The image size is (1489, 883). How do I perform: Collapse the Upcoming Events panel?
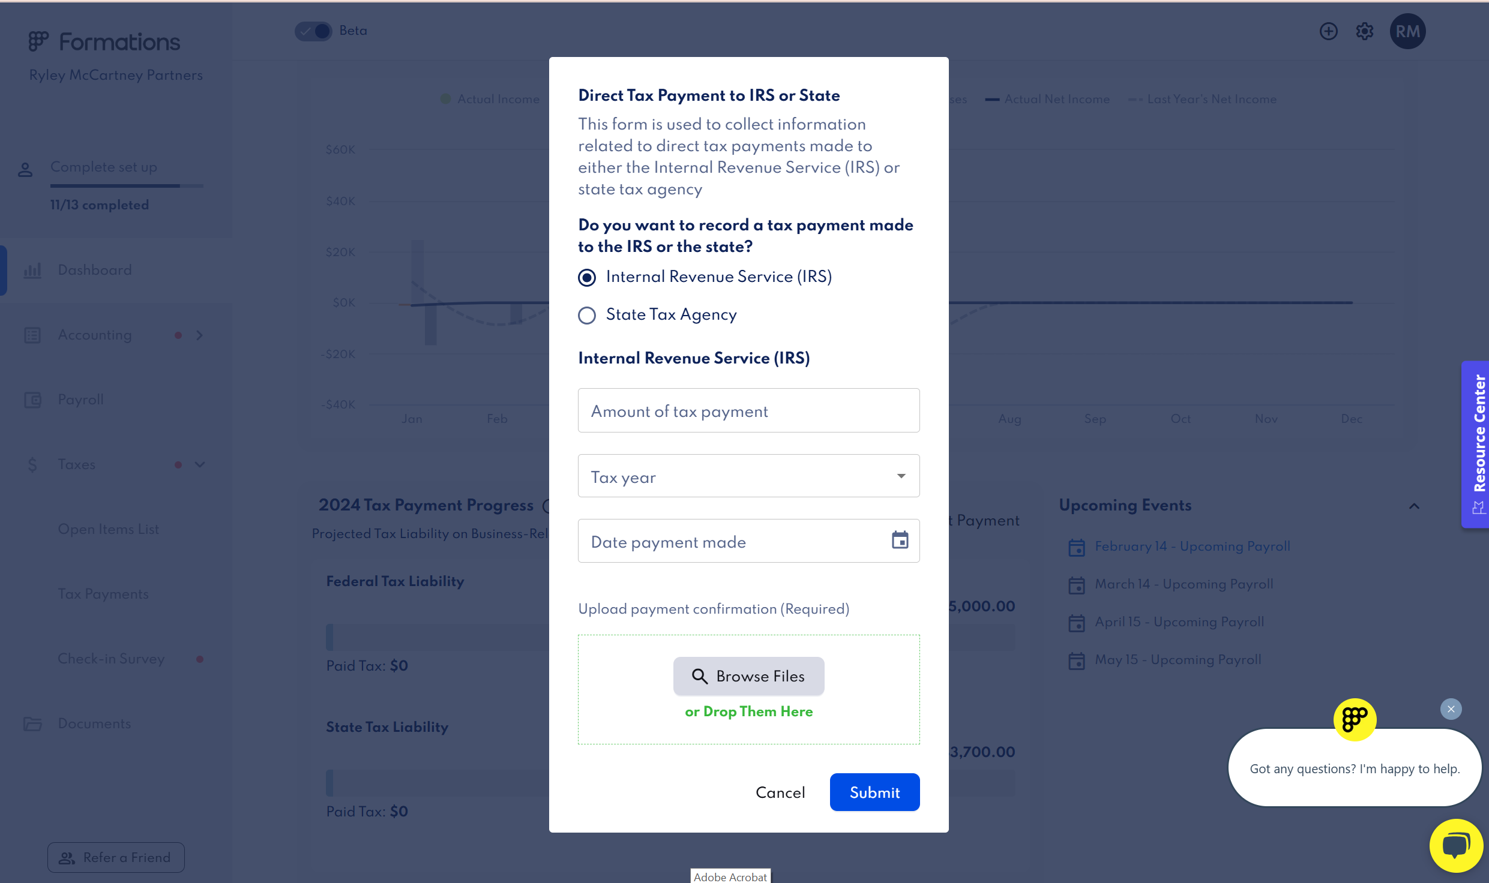point(1414,506)
